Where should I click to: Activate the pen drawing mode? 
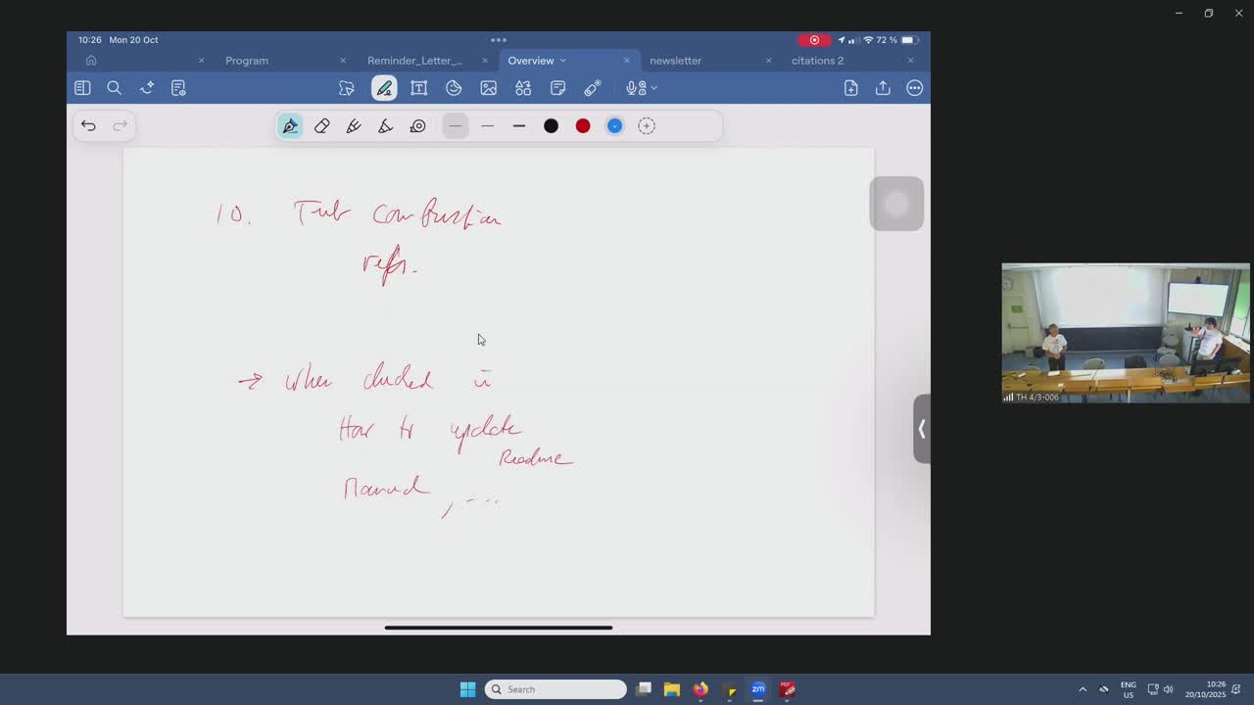(x=384, y=88)
